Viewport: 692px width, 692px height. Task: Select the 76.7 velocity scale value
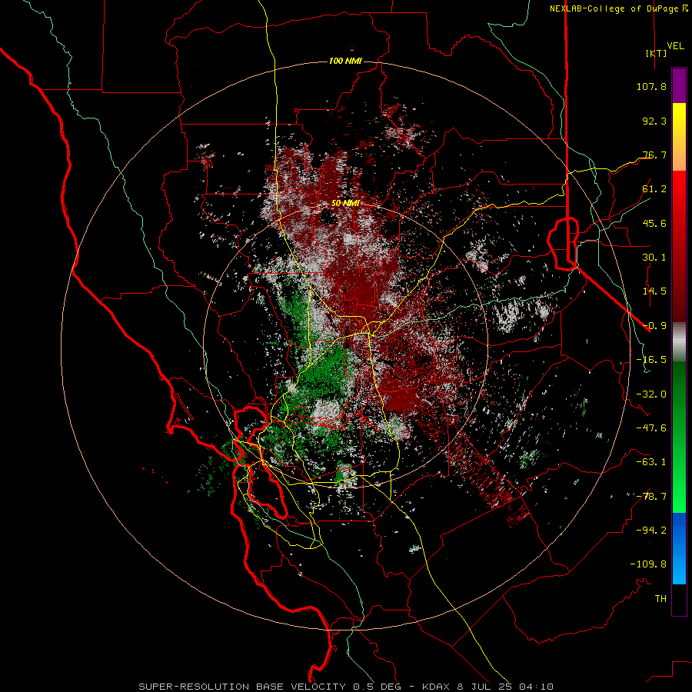click(654, 155)
